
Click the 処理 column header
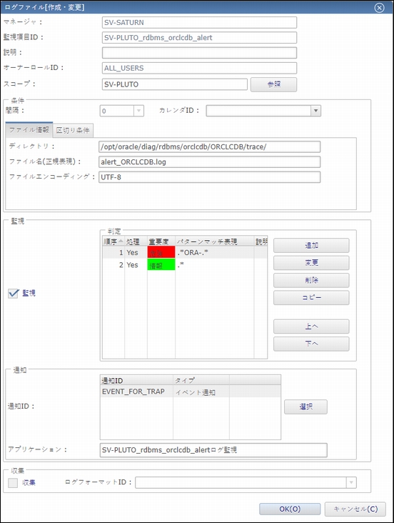click(136, 241)
